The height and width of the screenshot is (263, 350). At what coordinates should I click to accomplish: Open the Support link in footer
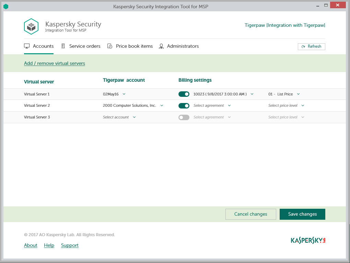[x=70, y=245]
